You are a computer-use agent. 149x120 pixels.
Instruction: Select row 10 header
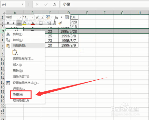3,59
